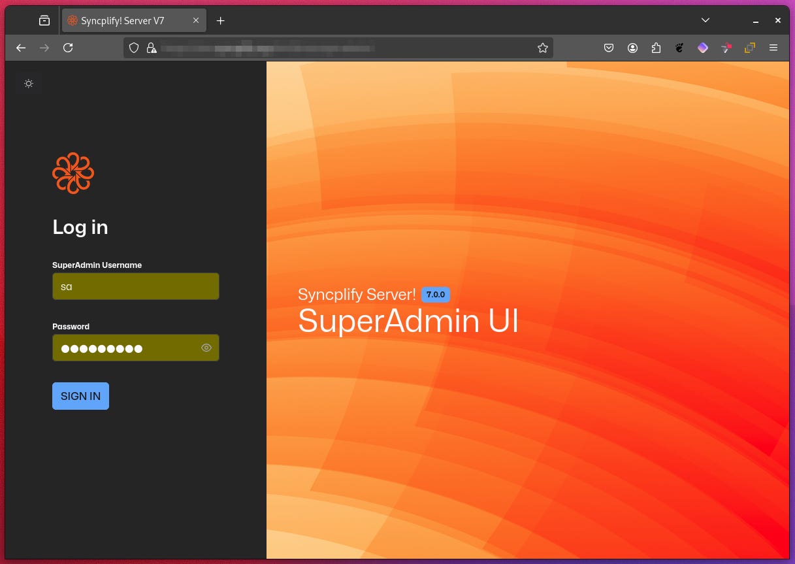This screenshot has height=564, width=795.
Task: Click the SuperAdmin UI title text
Action: pyautogui.click(x=408, y=321)
